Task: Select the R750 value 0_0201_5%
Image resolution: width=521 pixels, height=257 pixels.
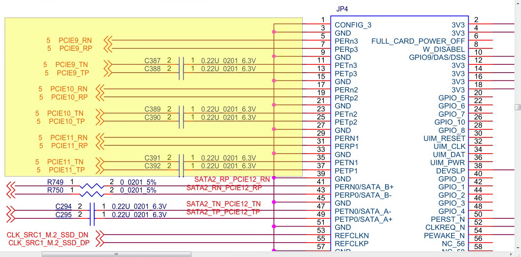Action: coord(138,190)
